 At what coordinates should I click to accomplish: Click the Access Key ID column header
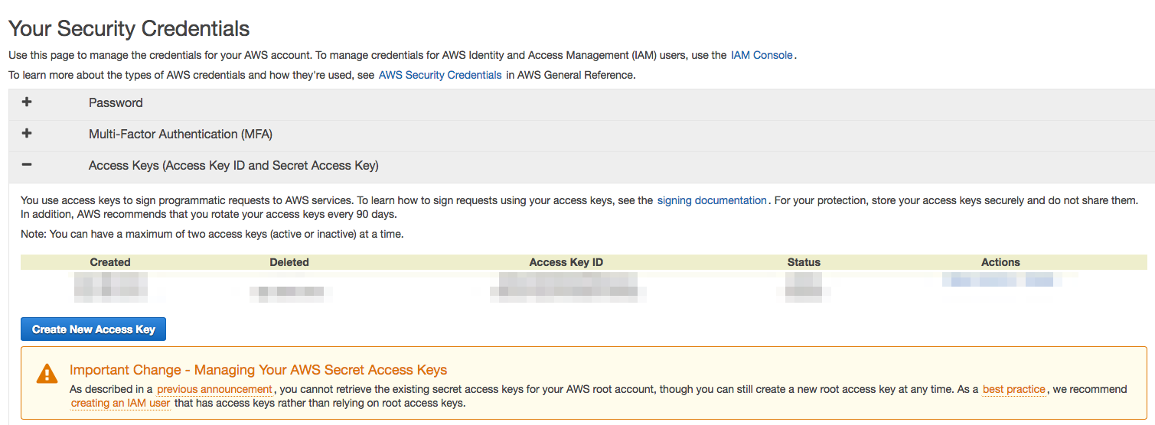coord(566,262)
